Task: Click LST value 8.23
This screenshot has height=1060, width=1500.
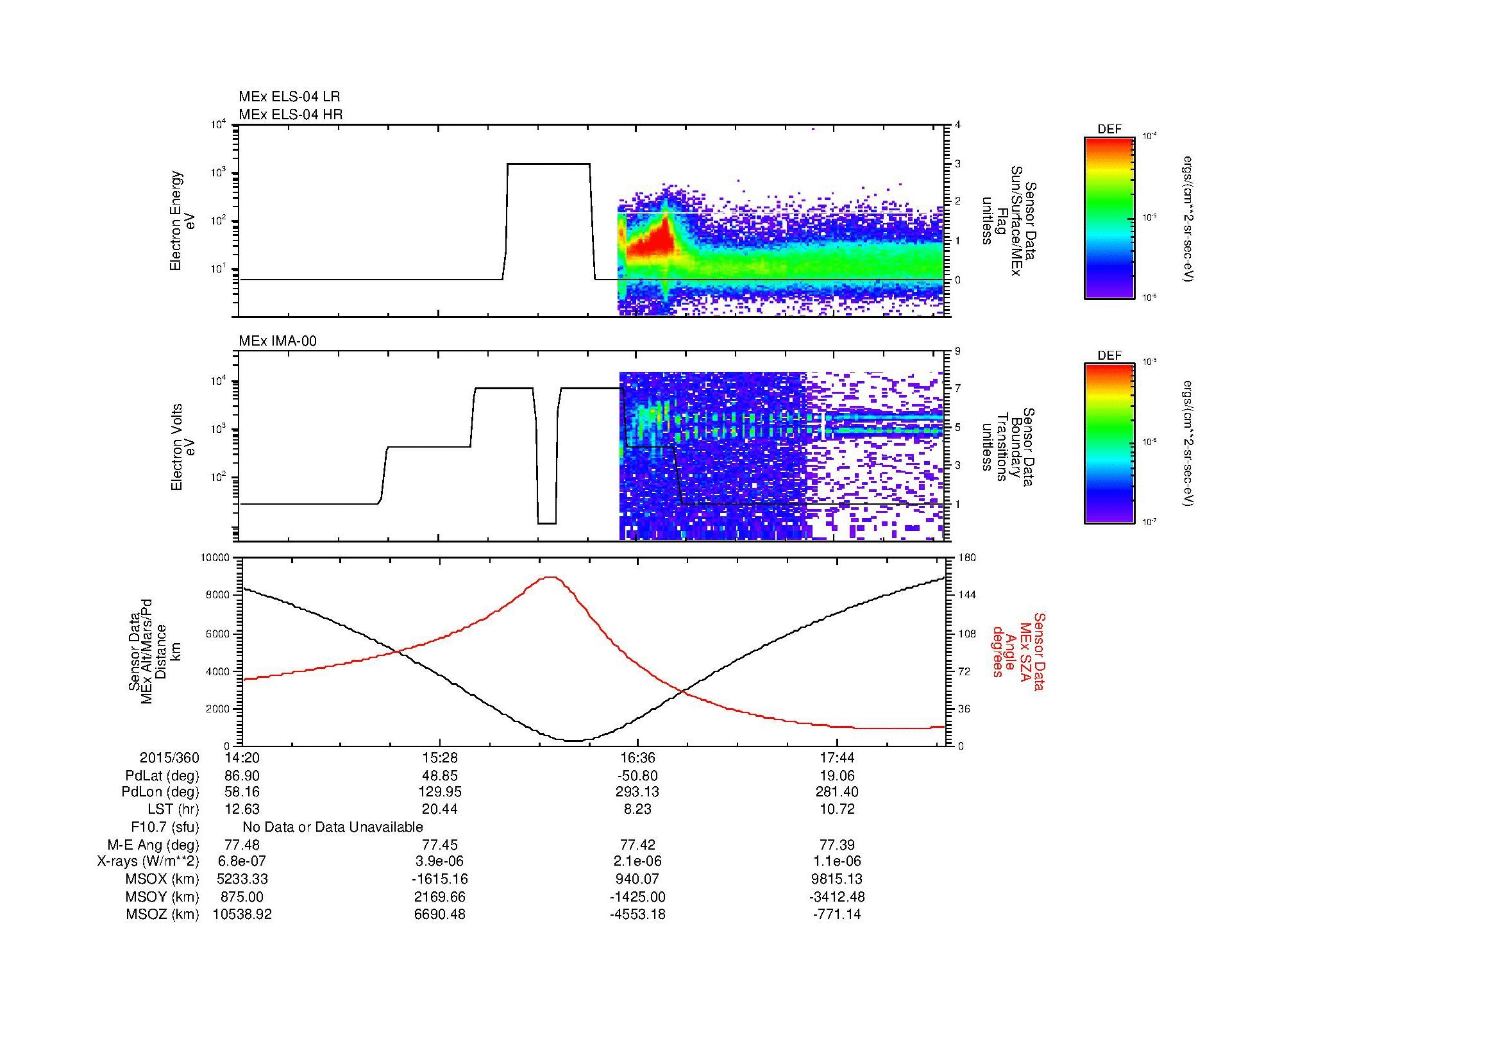Action: point(638,809)
